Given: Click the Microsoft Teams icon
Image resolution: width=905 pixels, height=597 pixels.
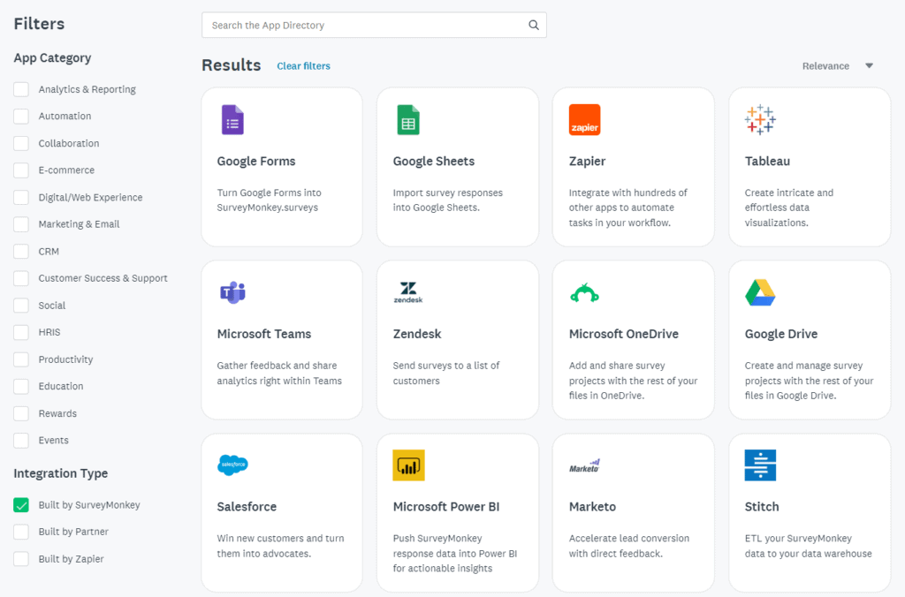Looking at the screenshot, I should tap(232, 292).
